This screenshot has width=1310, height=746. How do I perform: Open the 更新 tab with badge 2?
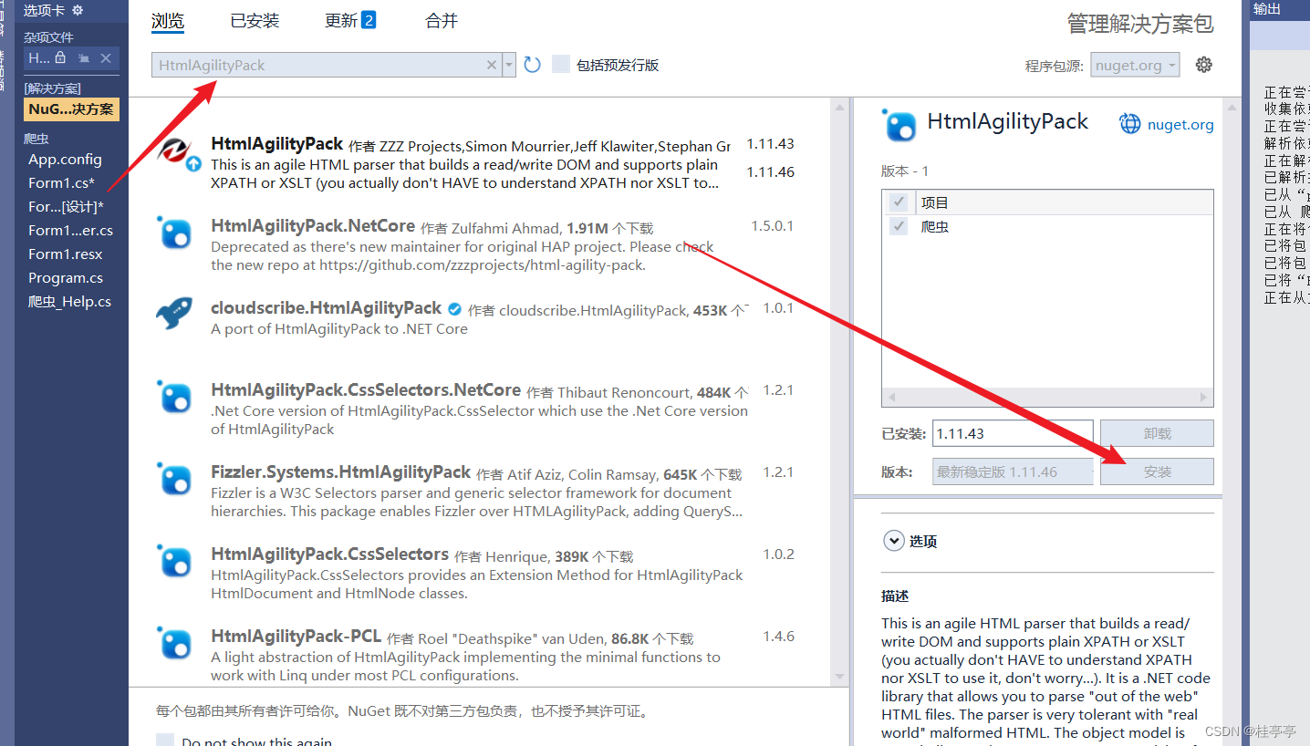pos(342,20)
